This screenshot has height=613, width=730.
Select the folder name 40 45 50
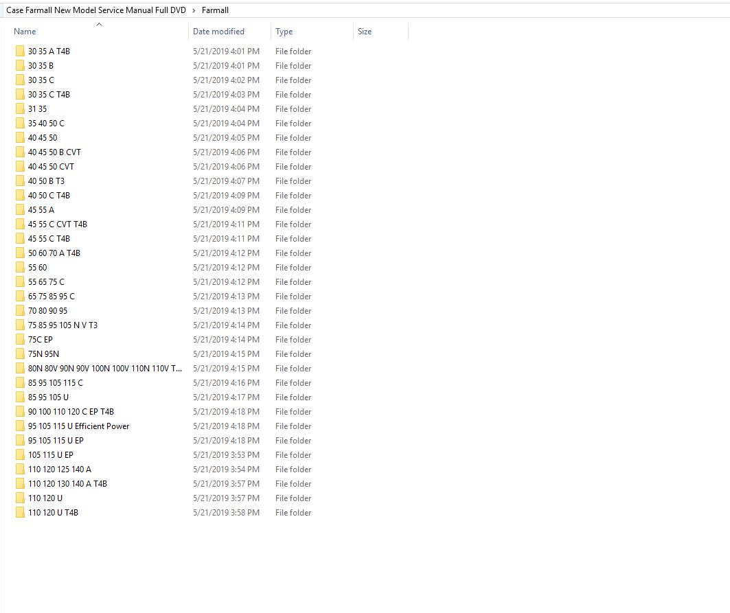(x=43, y=138)
